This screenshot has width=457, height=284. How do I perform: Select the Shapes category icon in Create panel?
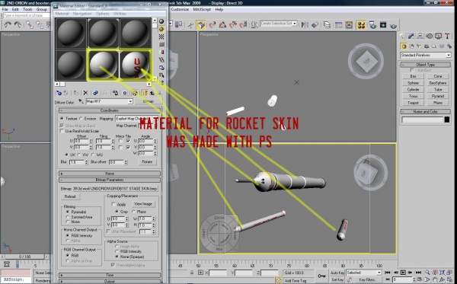pyautogui.click(x=411, y=46)
